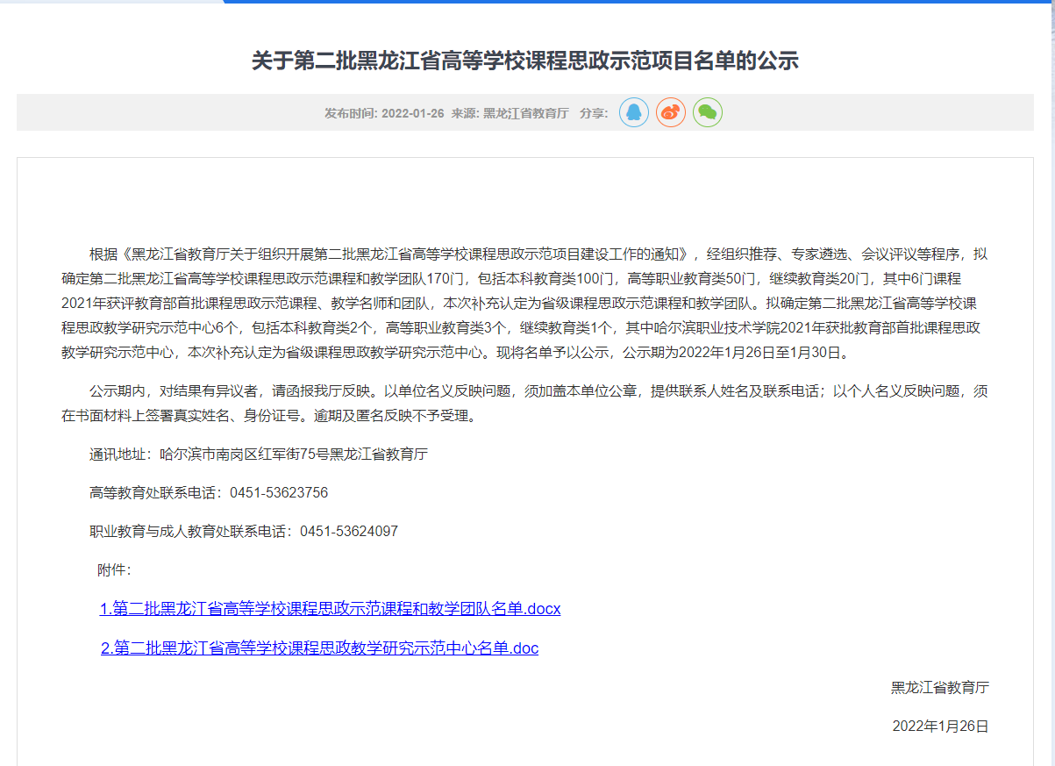The width and height of the screenshot is (1055, 766).
Task: Share the article to Weibo
Action: pos(671,112)
